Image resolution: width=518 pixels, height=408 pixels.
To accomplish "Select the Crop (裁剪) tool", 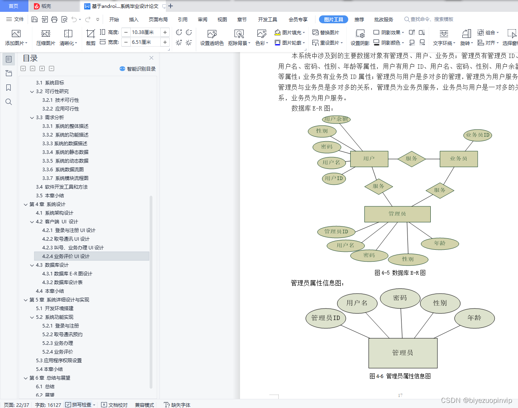I will pyautogui.click(x=90, y=37).
